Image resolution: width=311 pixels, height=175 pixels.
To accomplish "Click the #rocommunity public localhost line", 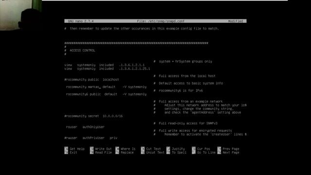I will pos(92,80).
